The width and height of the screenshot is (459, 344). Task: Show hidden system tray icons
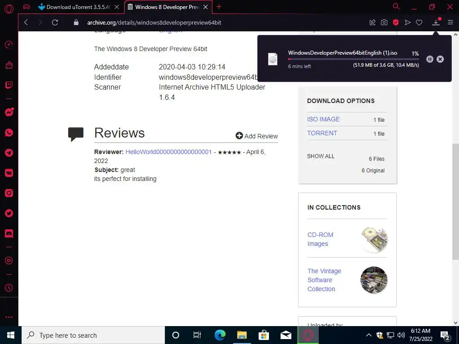369,335
